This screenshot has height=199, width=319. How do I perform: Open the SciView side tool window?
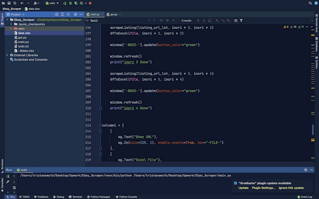coord(317,63)
